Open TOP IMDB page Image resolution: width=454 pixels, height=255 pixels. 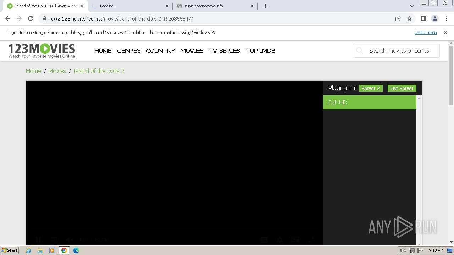point(261,51)
